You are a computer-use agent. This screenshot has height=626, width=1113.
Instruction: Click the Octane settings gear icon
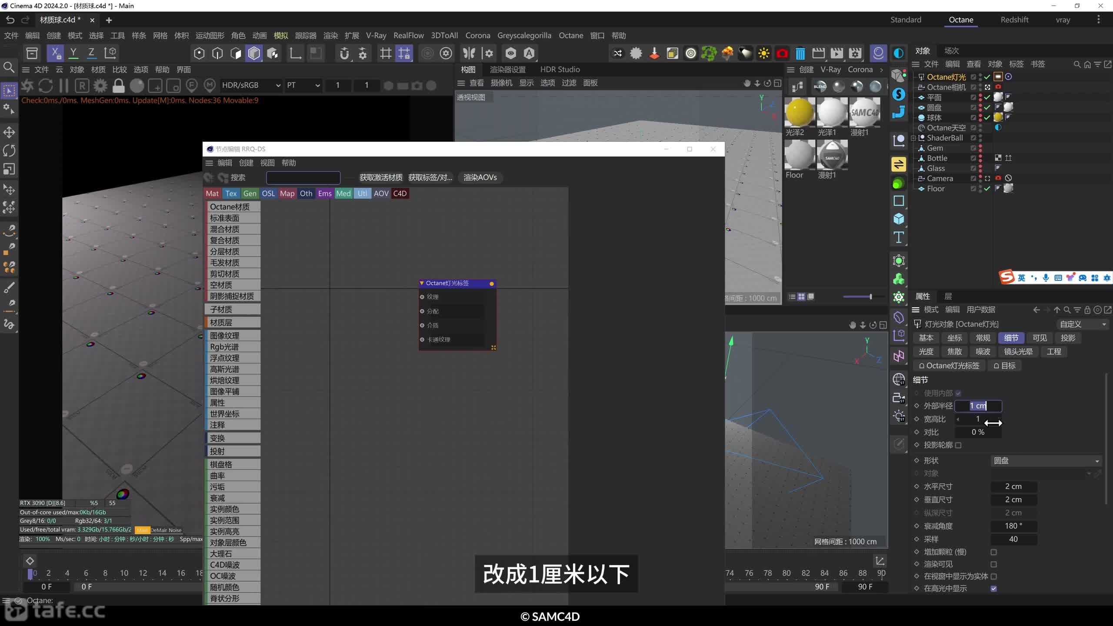(100, 86)
